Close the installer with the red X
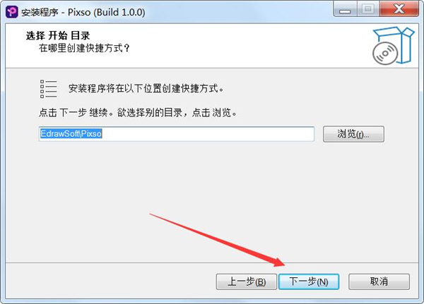Image resolution: width=424 pixels, height=304 pixels. pyautogui.click(x=399, y=9)
